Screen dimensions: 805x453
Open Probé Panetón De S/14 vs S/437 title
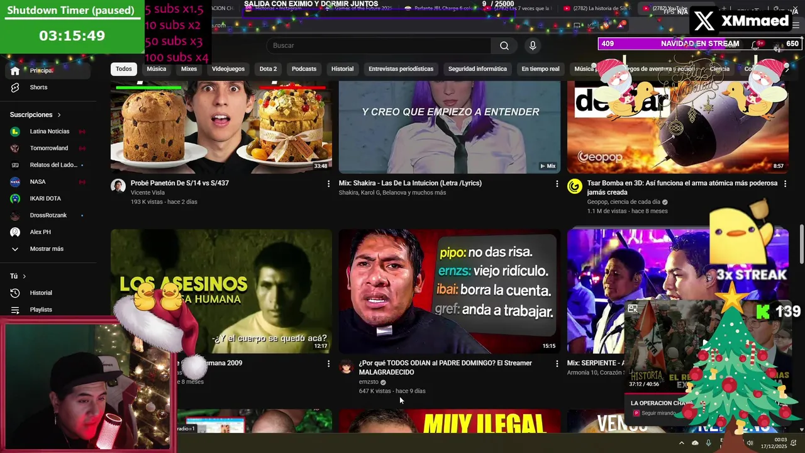180,183
